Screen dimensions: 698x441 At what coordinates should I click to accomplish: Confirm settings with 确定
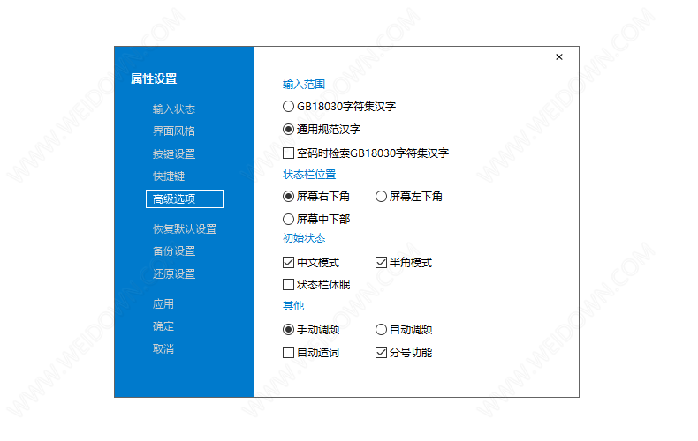(x=163, y=326)
